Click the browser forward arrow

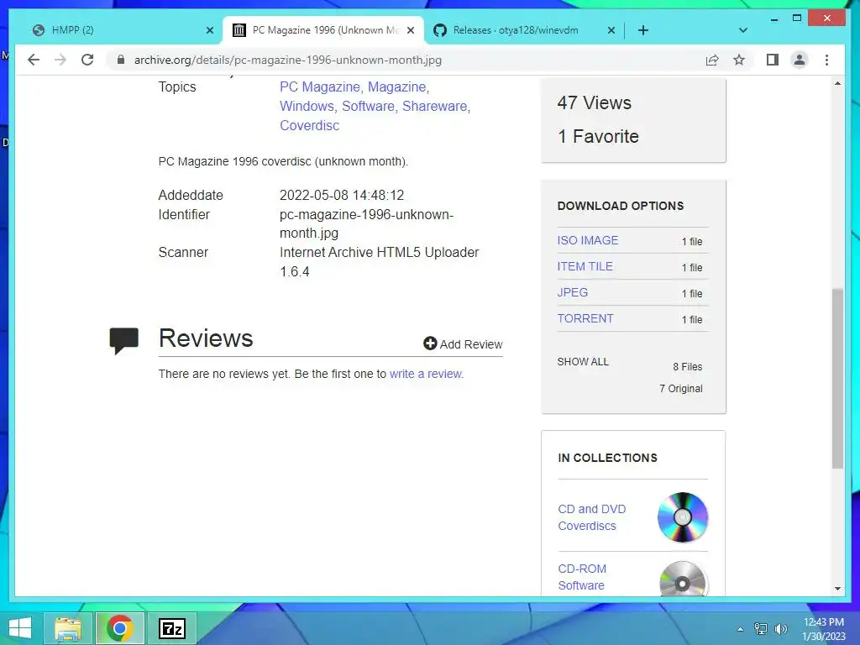60,60
